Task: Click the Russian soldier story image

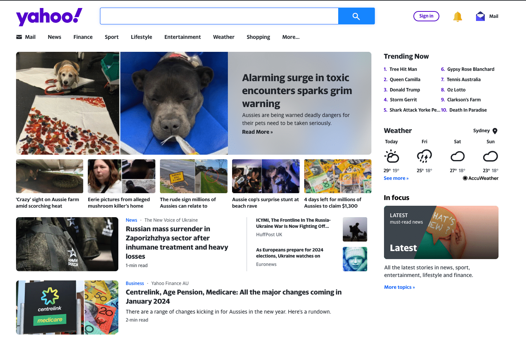Action: (67, 244)
